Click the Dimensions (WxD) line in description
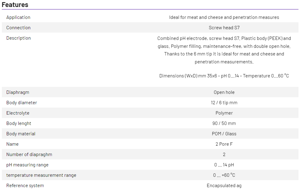This screenshot has height=192, width=300. (x=224, y=76)
